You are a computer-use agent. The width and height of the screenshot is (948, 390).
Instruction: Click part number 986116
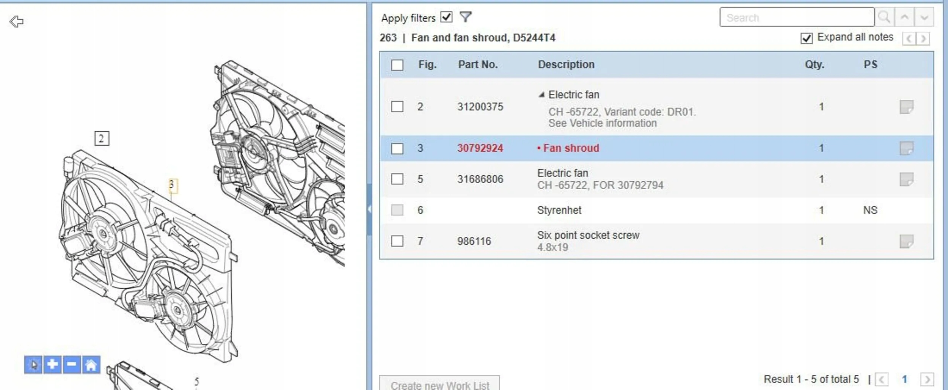(x=474, y=241)
